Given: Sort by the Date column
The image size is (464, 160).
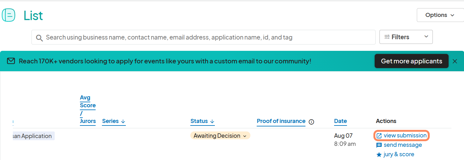Looking at the screenshot, I should point(340,121).
